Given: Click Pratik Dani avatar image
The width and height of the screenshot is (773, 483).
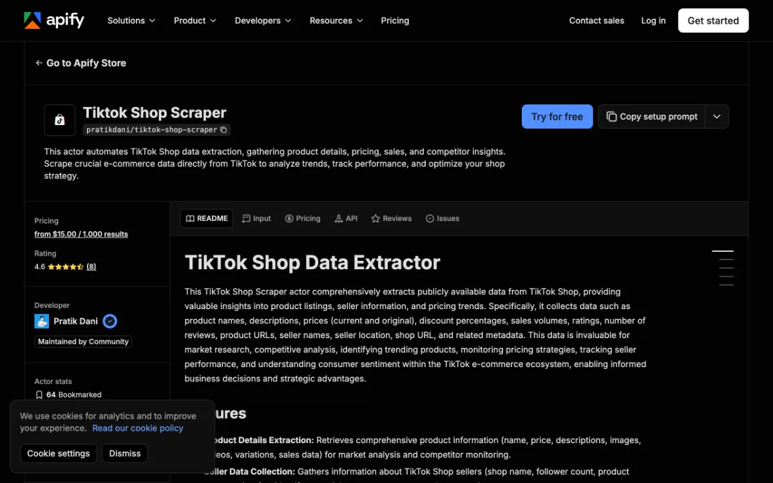Looking at the screenshot, I should (41, 321).
